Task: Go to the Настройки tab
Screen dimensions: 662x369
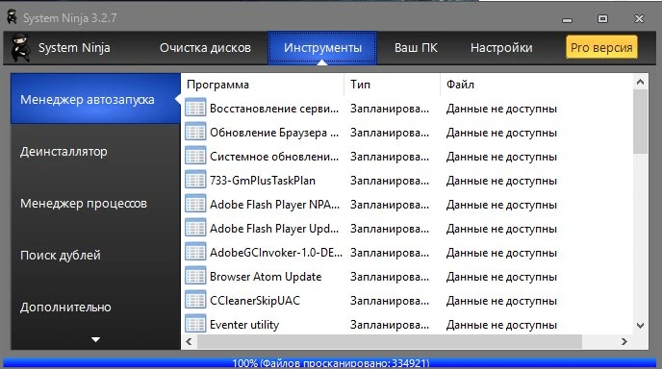Action: pos(501,48)
